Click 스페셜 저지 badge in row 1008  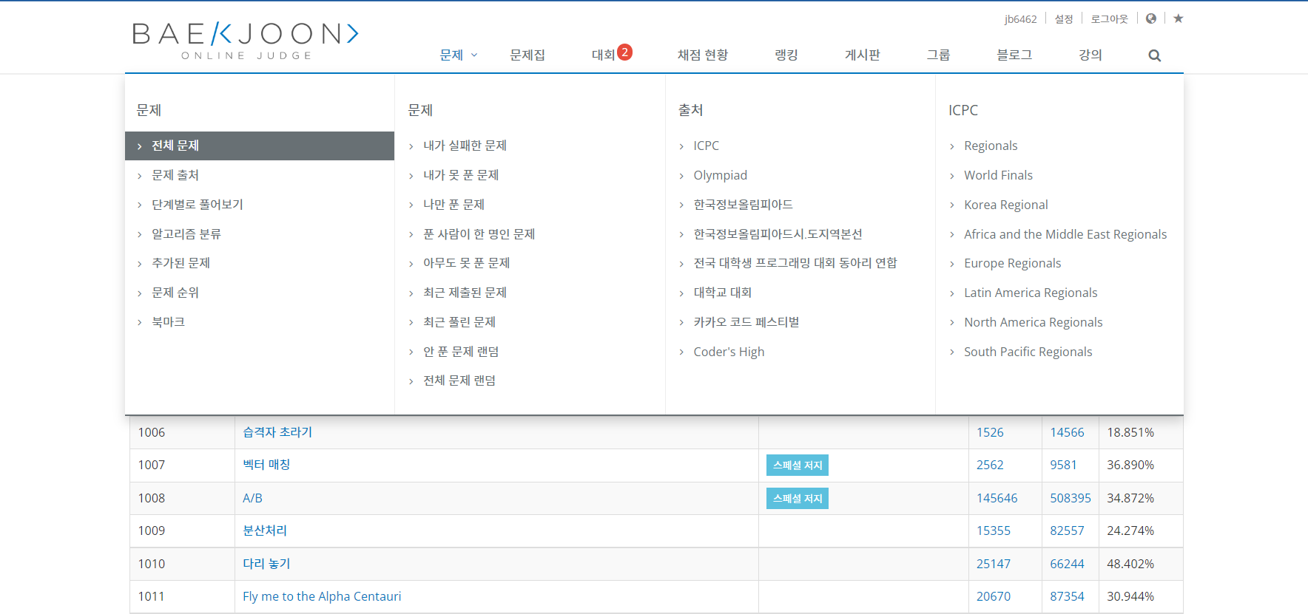tap(798, 499)
